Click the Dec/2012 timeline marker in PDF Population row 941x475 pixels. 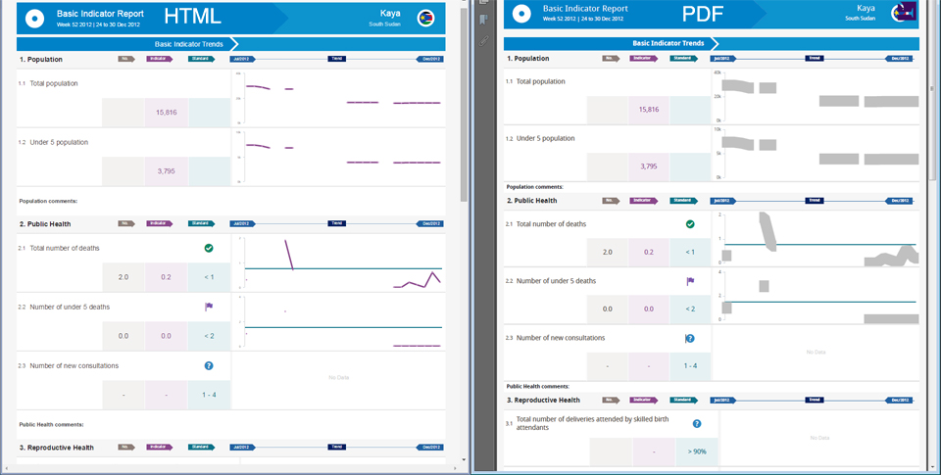[902, 59]
